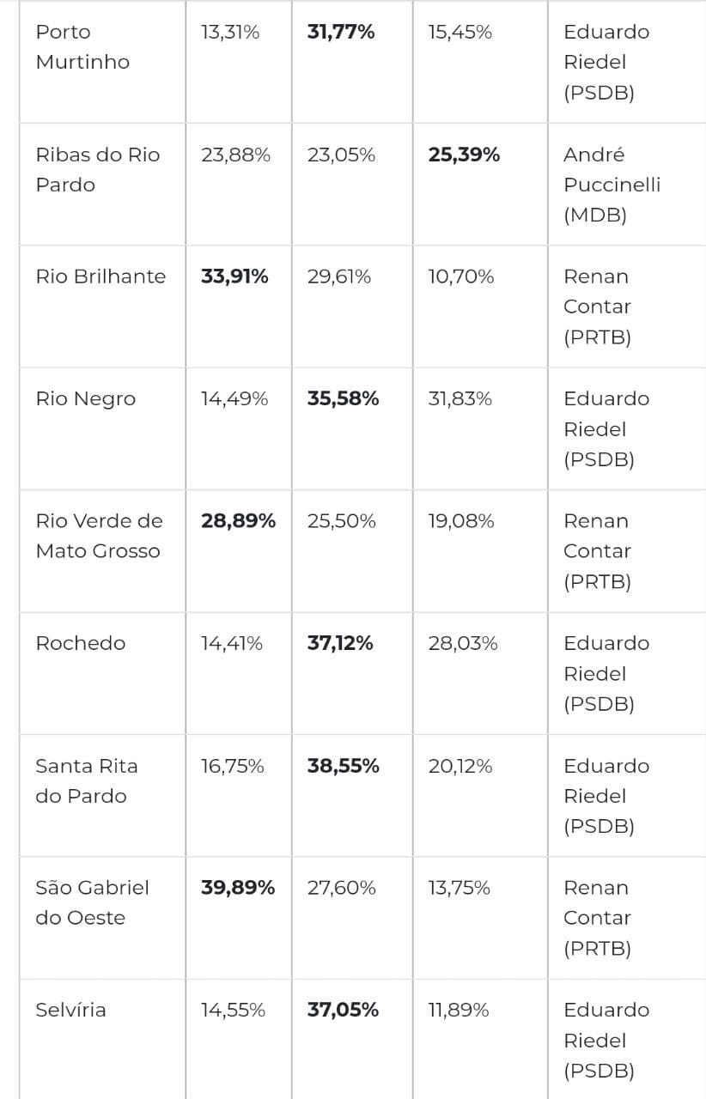
Task: Click the bold 35,58% percentage
Action: pos(343,399)
